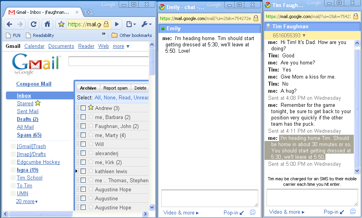
Task: Open the FLN bookmark
Action: tap(13, 35)
